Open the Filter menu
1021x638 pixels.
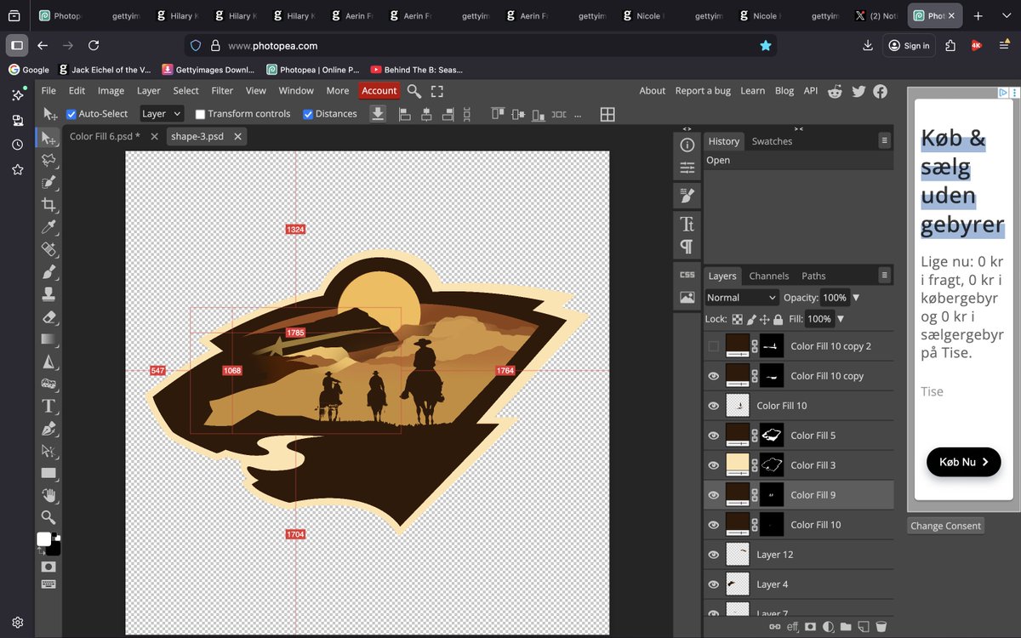pyautogui.click(x=222, y=91)
